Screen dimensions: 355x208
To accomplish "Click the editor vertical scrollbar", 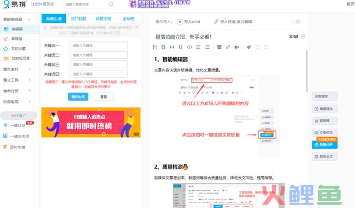I will pos(307,71).
